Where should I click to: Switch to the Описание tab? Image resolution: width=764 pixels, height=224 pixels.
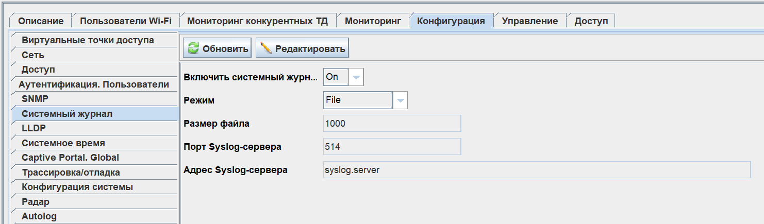(x=41, y=21)
